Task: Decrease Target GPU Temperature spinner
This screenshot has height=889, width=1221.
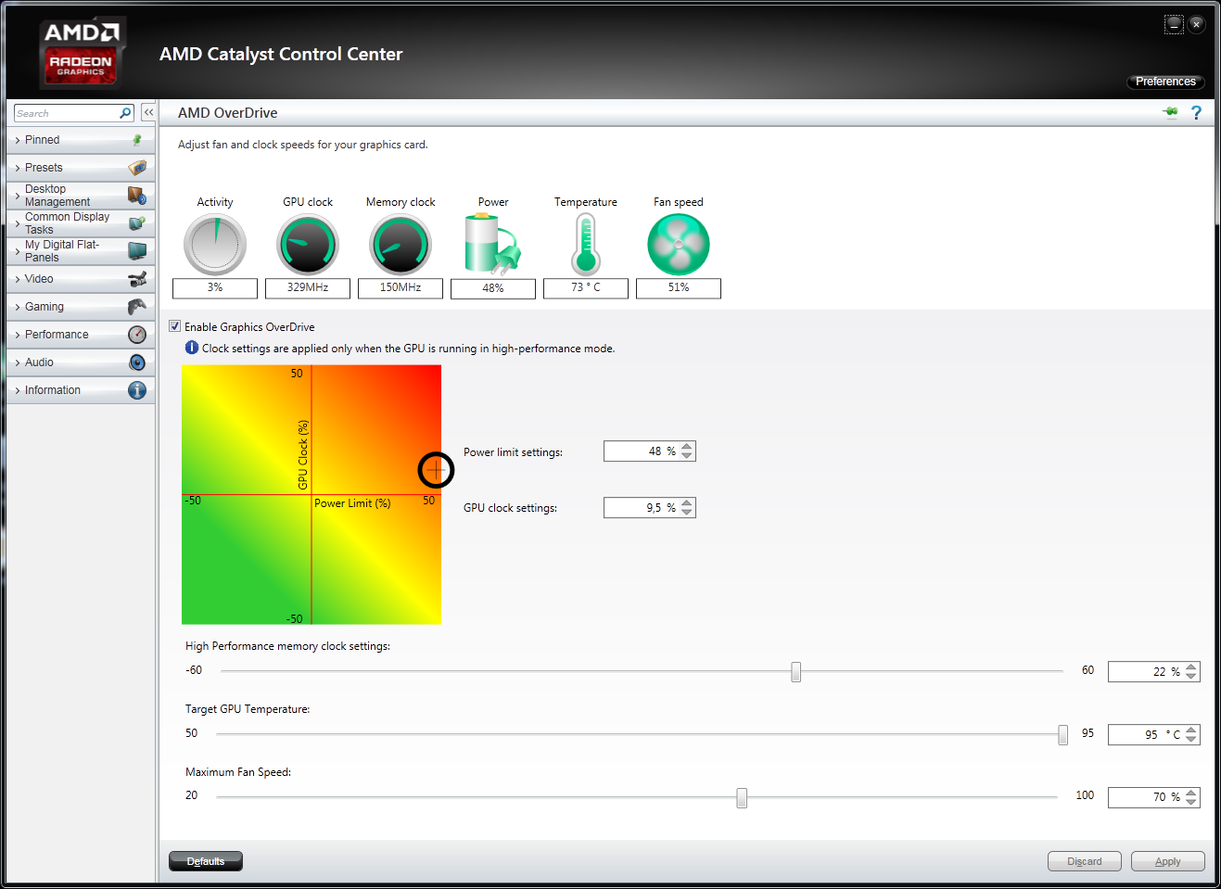Action: tap(1191, 739)
